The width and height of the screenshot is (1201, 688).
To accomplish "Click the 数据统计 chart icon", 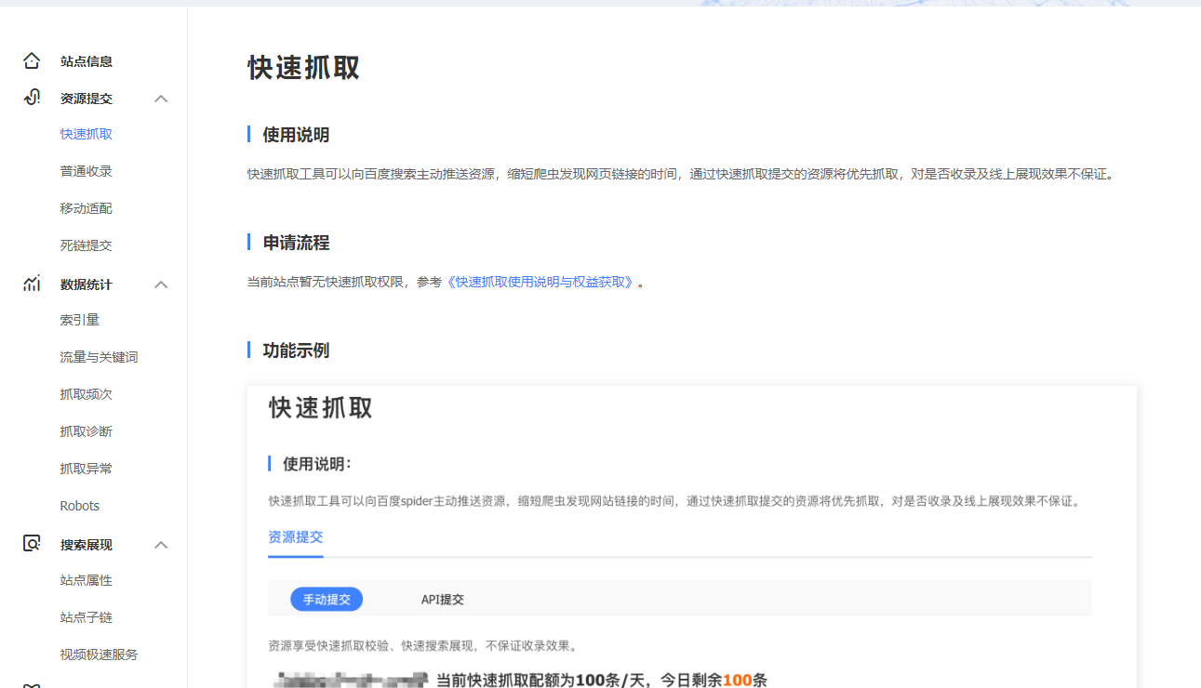I will pyautogui.click(x=32, y=284).
